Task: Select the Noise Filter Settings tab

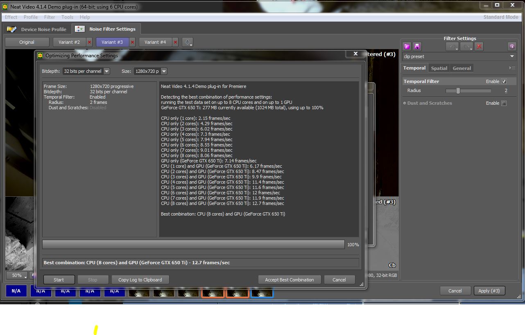Action: (x=106, y=29)
